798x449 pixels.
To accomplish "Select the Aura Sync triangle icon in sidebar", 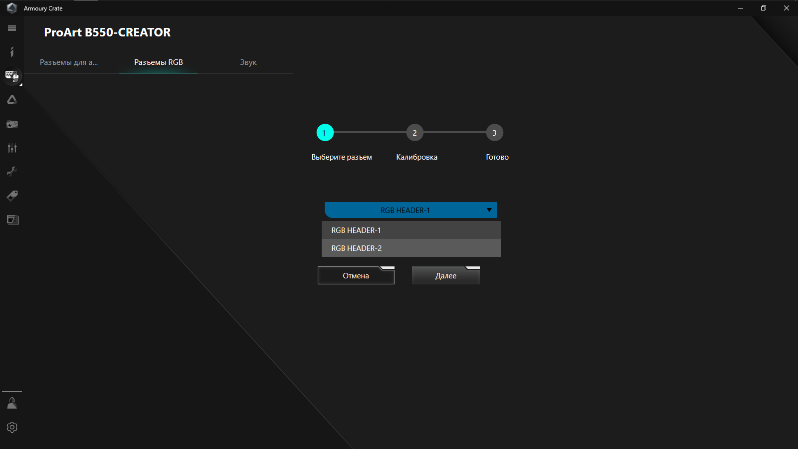I will pyautogui.click(x=12, y=99).
